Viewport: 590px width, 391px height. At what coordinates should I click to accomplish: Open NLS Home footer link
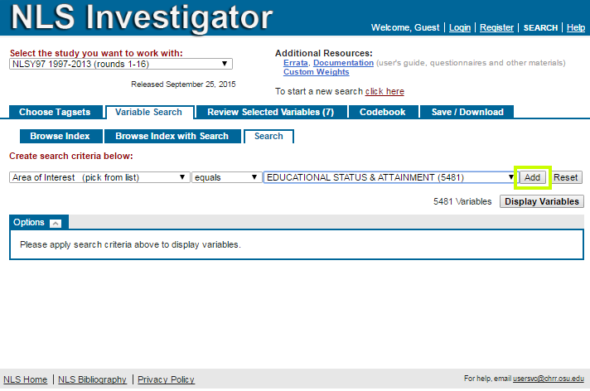(x=25, y=379)
